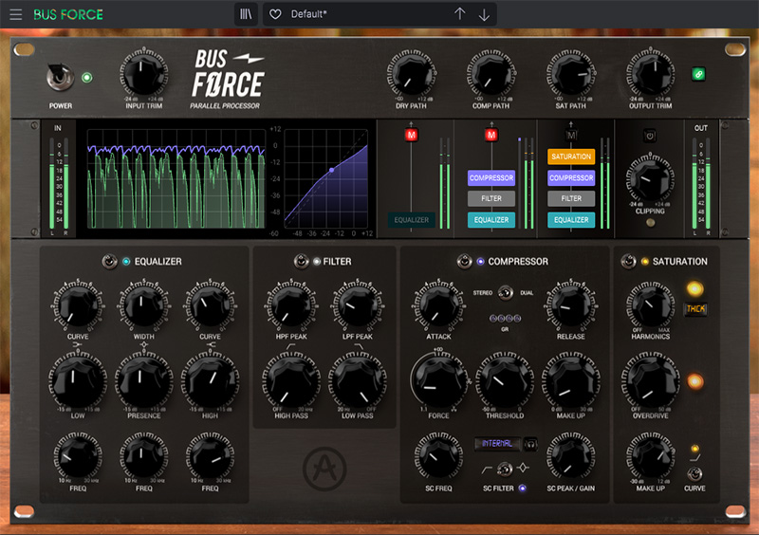
Task: Click the saturation MAKE UP knob
Action: click(x=651, y=456)
